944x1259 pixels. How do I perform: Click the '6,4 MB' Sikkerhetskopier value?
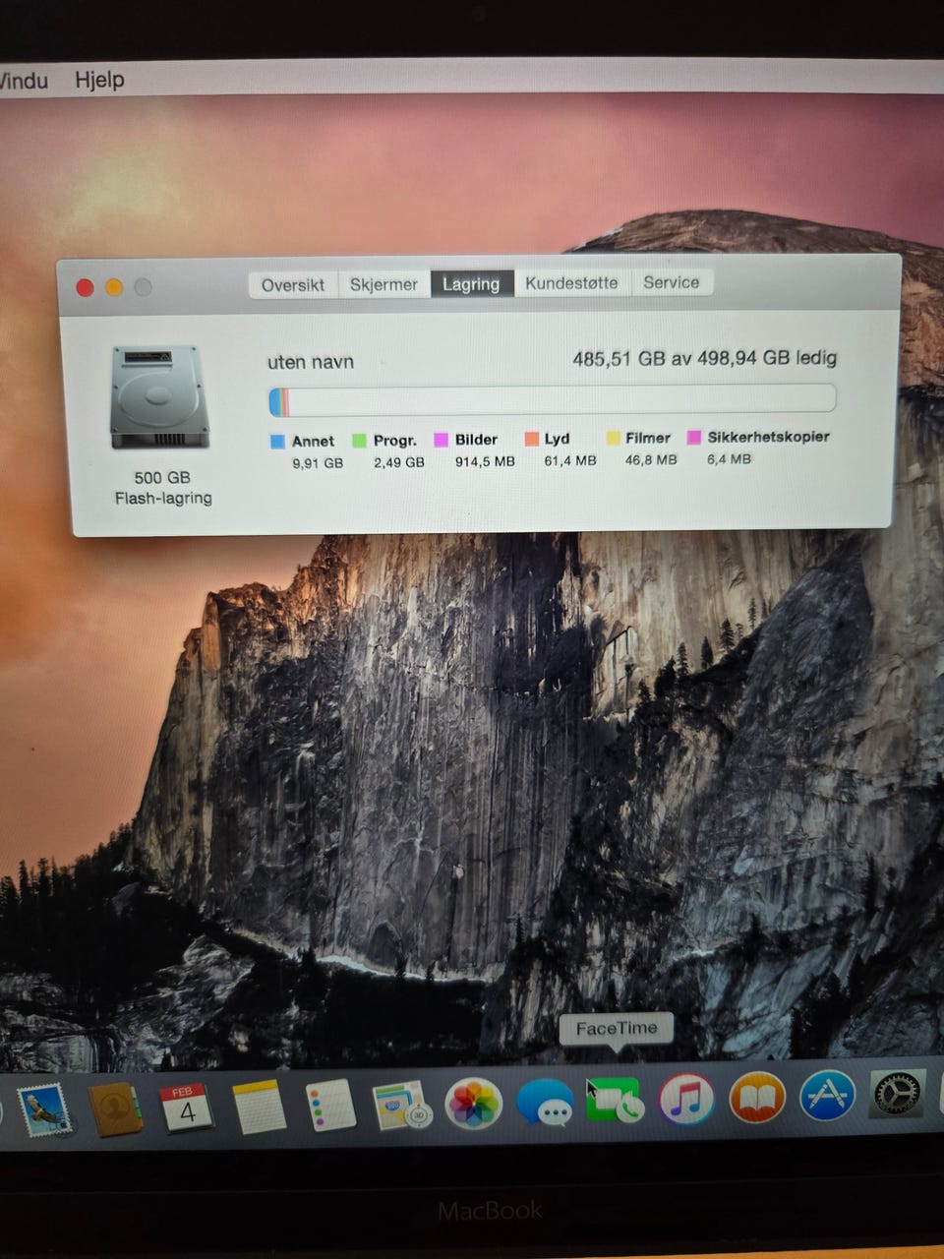pos(729,458)
